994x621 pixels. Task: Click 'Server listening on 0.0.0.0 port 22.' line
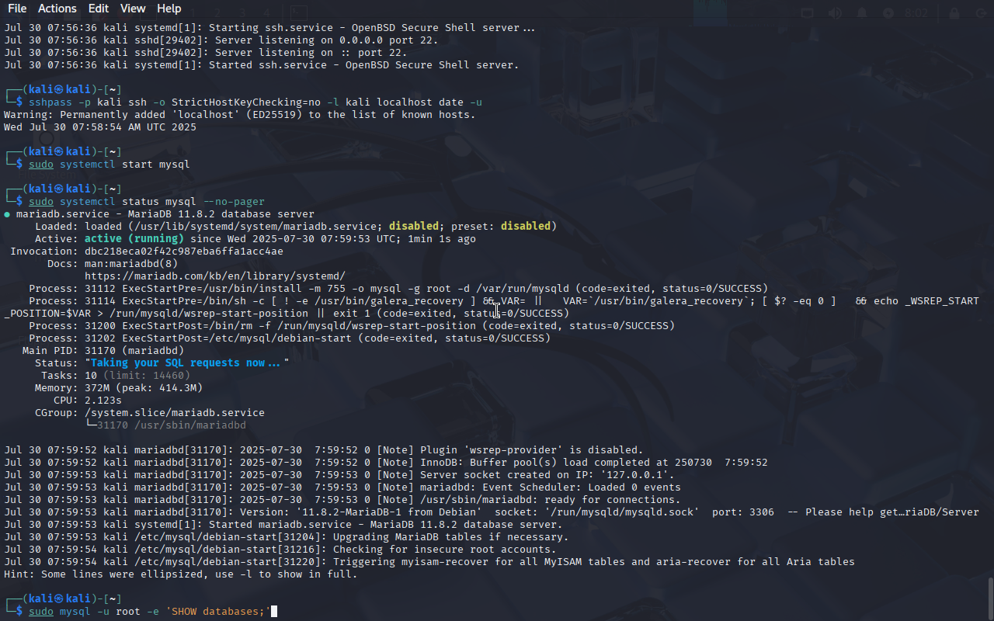pos(221,40)
